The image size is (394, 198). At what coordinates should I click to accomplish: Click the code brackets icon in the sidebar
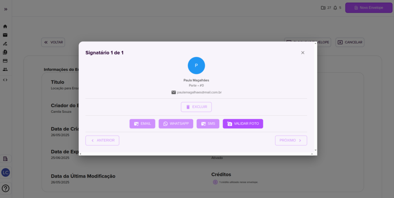pos(5,80)
